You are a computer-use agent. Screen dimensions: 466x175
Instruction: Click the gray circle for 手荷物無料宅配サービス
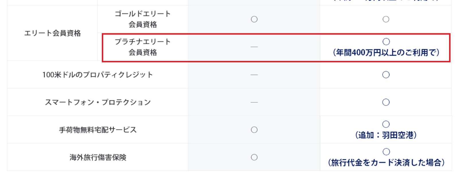click(254, 130)
